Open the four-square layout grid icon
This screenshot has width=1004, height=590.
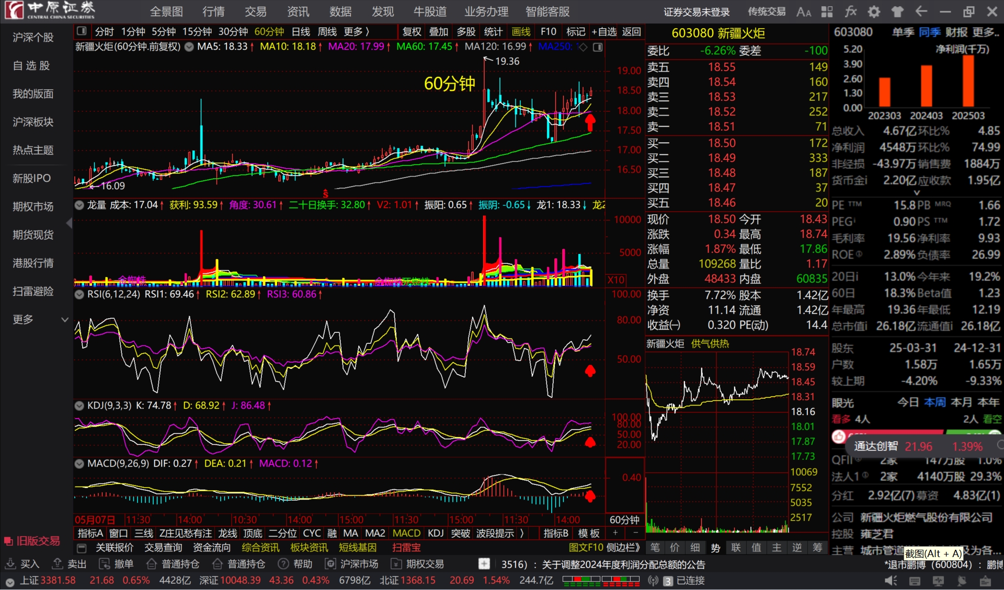pyautogui.click(x=827, y=11)
